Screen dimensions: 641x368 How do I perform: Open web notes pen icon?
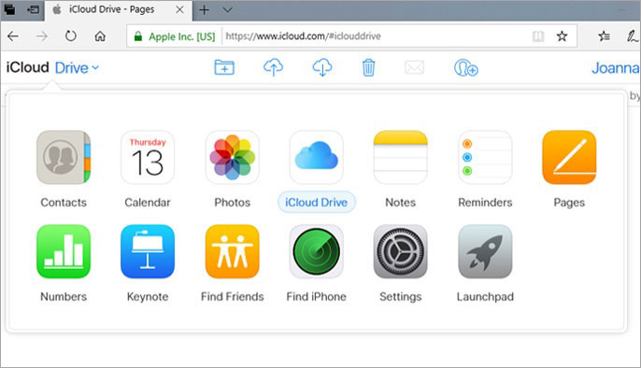[632, 36]
